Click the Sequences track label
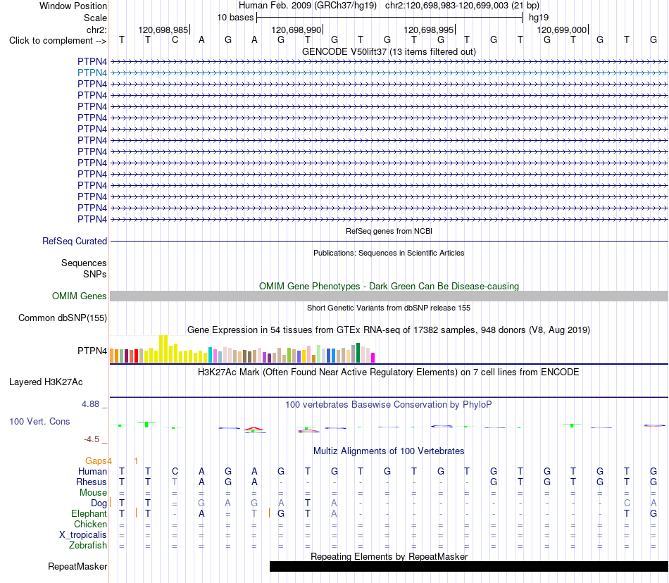The height and width of the screenshot is (583, 669). pos(84,263)
